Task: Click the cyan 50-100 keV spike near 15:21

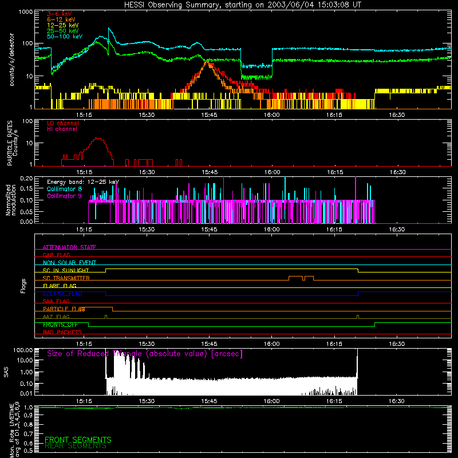Action: point(109,29)
